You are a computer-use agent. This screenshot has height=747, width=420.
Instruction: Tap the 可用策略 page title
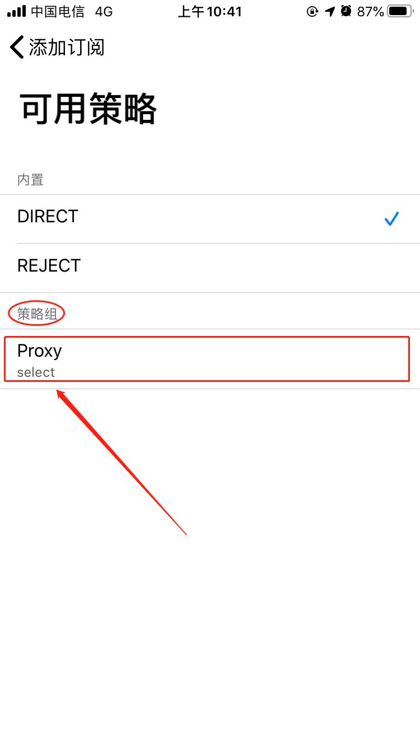pos(88,109)
